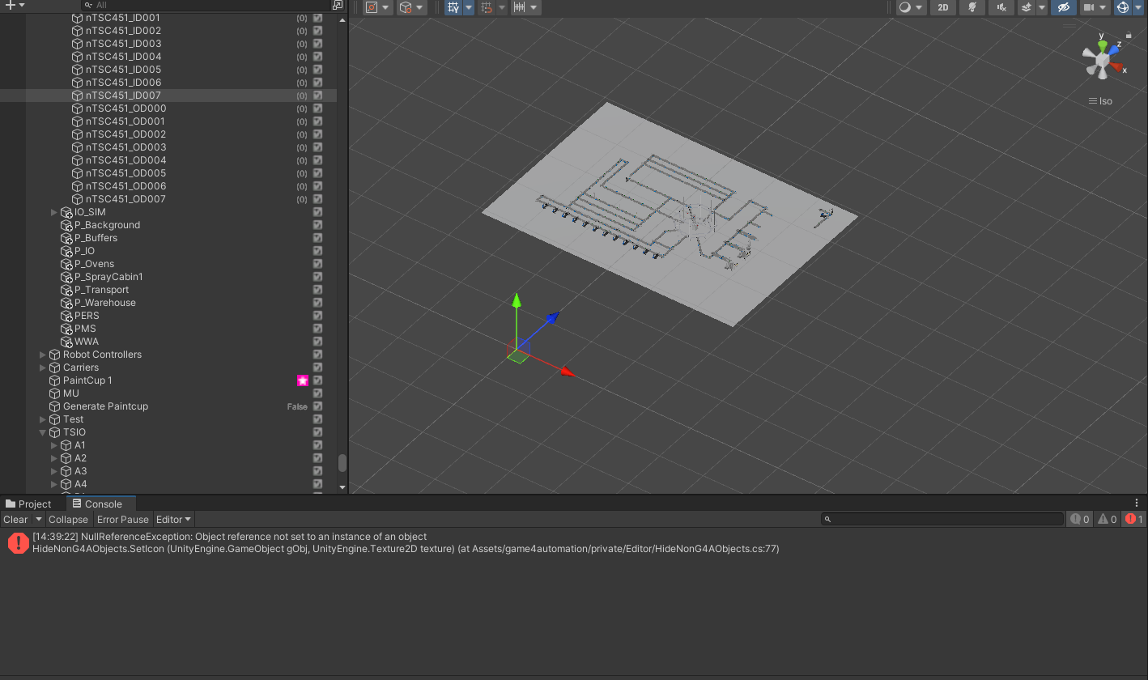Toggle scene lighting bulb icon
1148x680 pixels.
[x=972, y=7]
